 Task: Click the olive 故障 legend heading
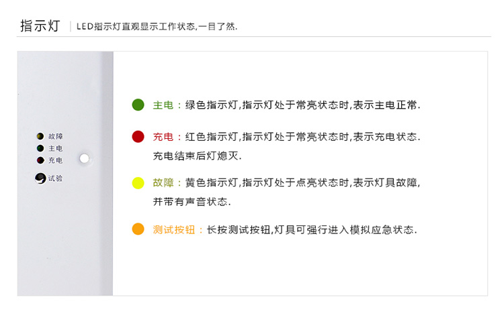pyautogui.click(x=163, y=182)
